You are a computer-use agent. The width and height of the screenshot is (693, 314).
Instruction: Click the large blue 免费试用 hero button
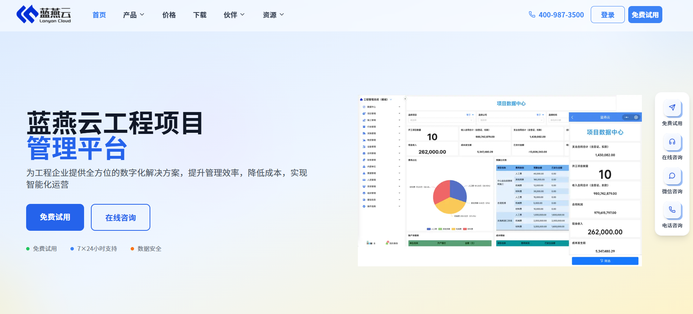(x=55, y=217)
